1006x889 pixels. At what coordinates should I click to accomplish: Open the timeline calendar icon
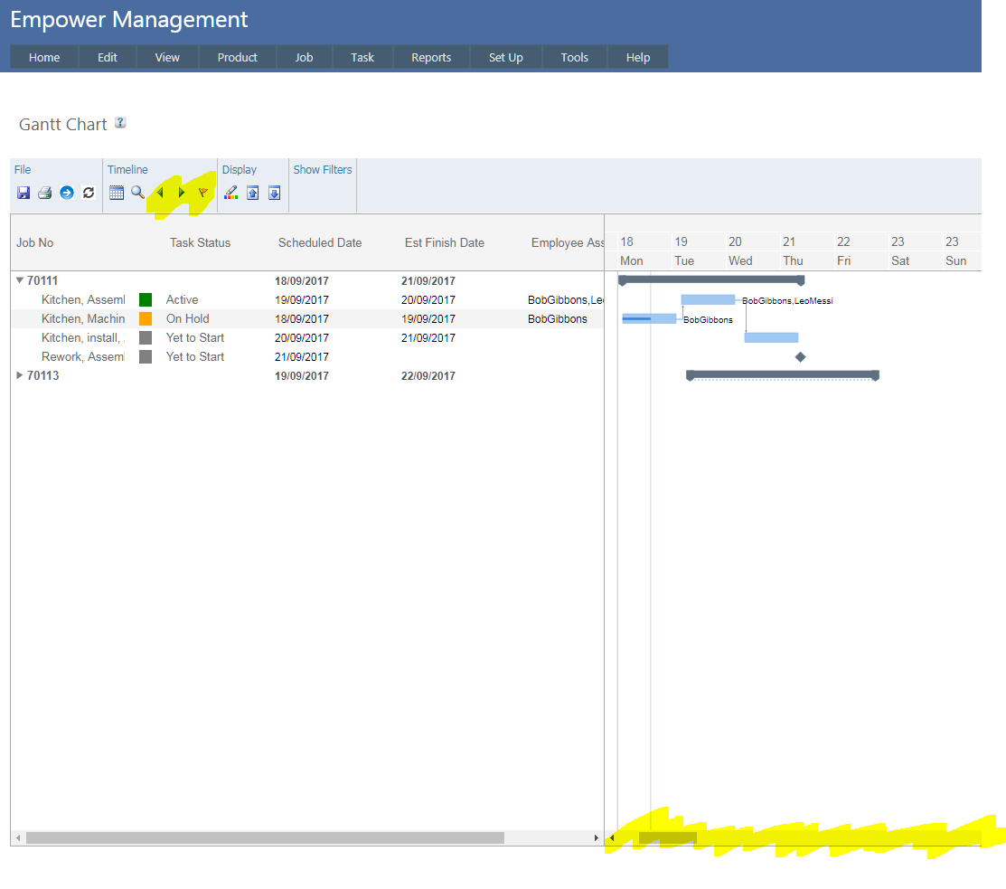tap(117, 193)
